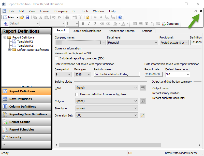Click the font style AA icon

click(x=6, y=24)
